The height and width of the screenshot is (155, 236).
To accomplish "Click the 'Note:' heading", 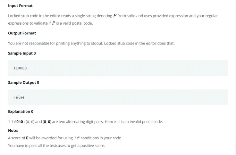I will 13,131.
